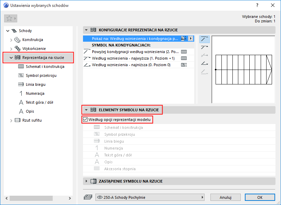Click Schemat i konstrukcja icon in tree
281x205 pixels.
pyautogui.click(x=21, y=66)
